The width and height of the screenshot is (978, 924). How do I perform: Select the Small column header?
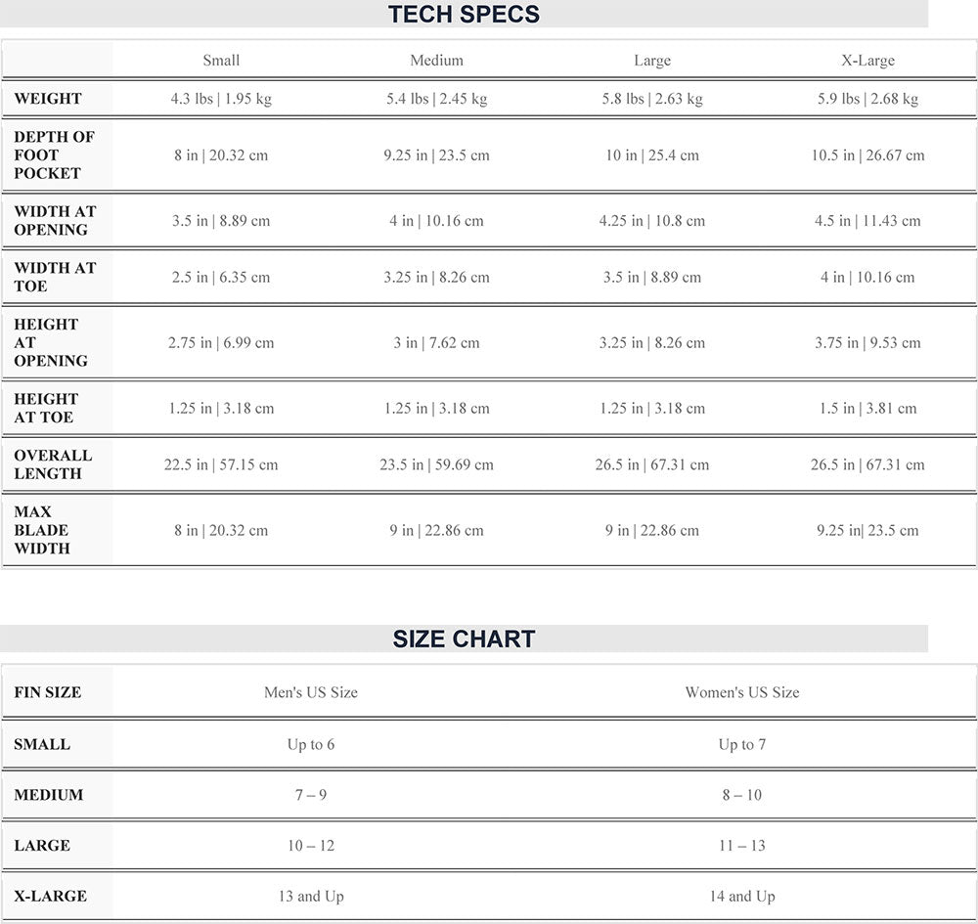(221, 61)
